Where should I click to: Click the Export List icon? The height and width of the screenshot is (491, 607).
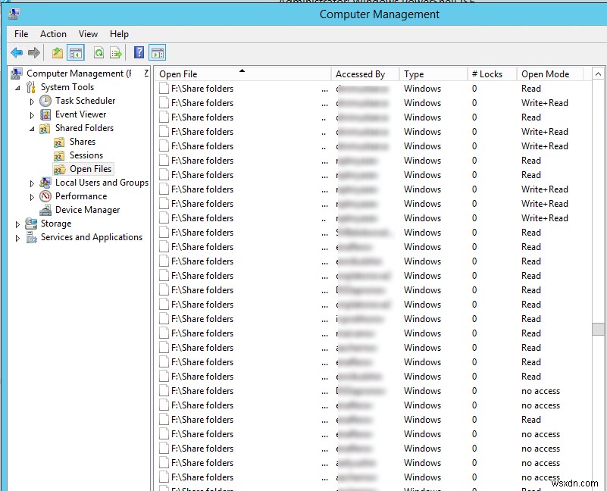(114, 52)
